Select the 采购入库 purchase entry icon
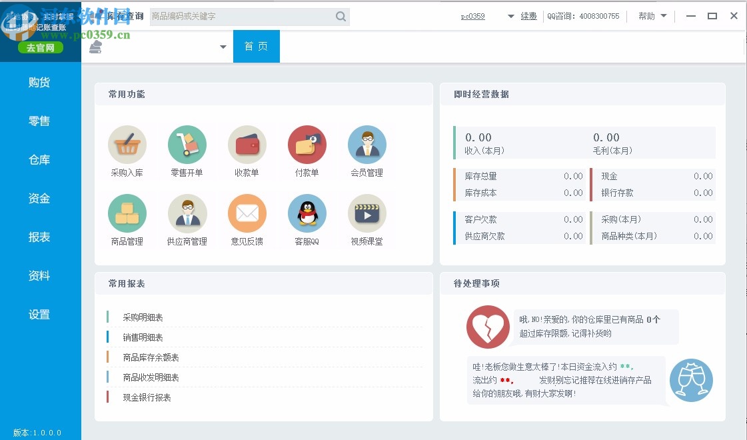The height and width of the screenshot is (440, 747). tap(127, 144)
